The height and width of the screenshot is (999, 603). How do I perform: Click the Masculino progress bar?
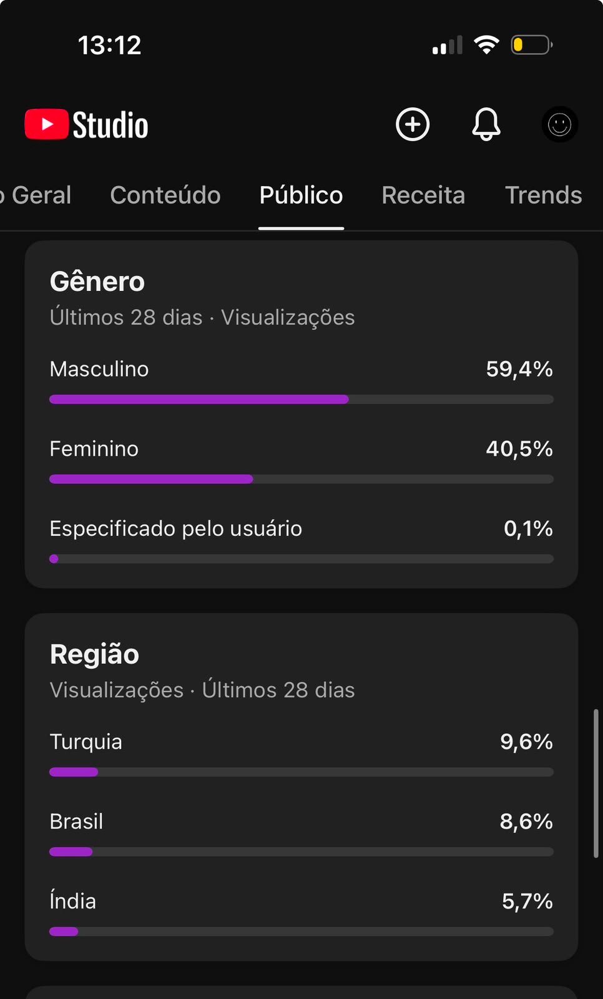[301, 400]
